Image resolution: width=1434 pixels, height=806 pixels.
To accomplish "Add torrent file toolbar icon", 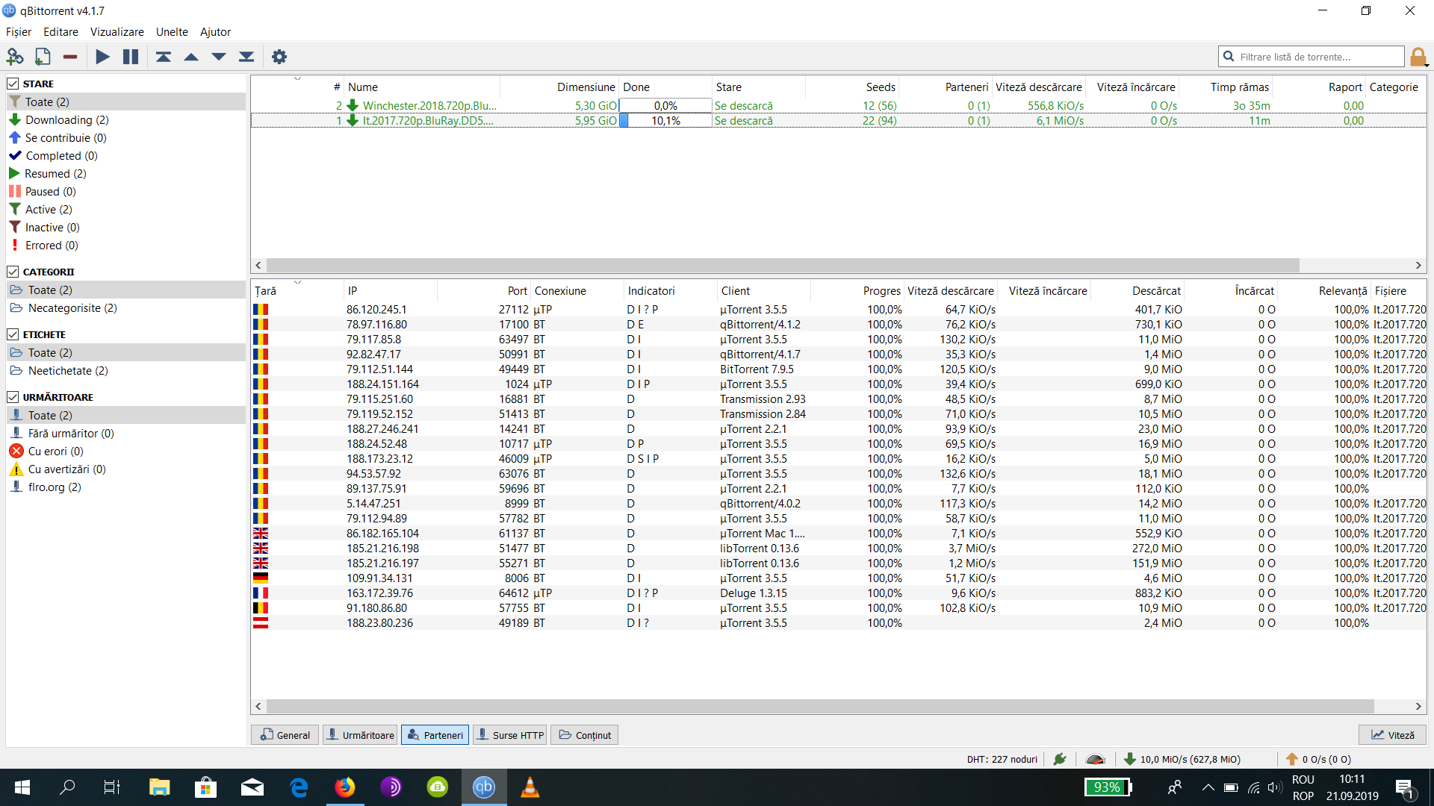I will click(x=43, y=57).
